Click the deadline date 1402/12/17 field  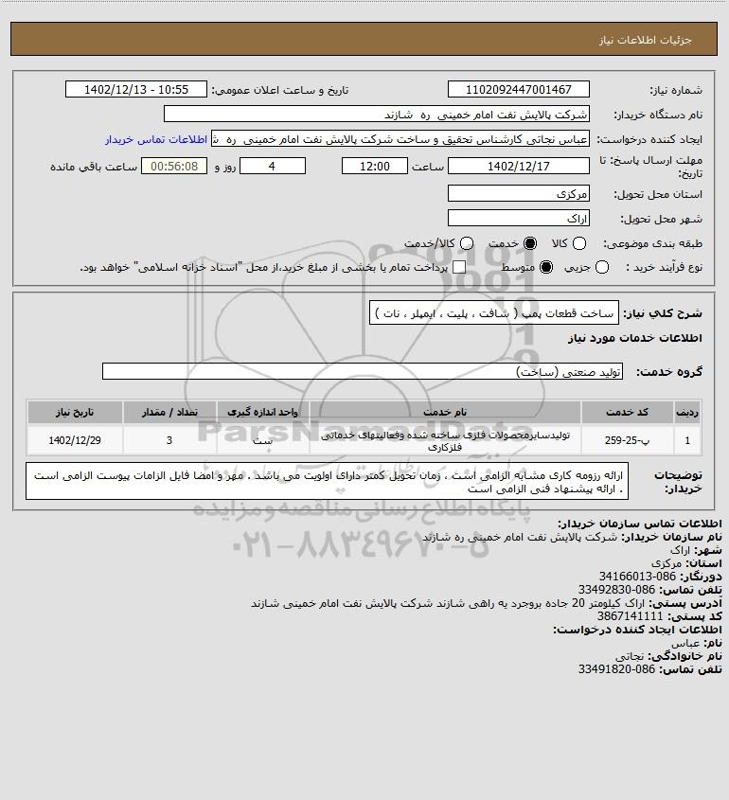pos(518,167)
